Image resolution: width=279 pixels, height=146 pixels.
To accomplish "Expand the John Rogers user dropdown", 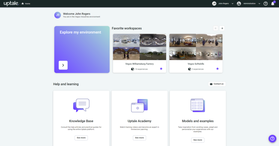I will (x=232, y=4).
